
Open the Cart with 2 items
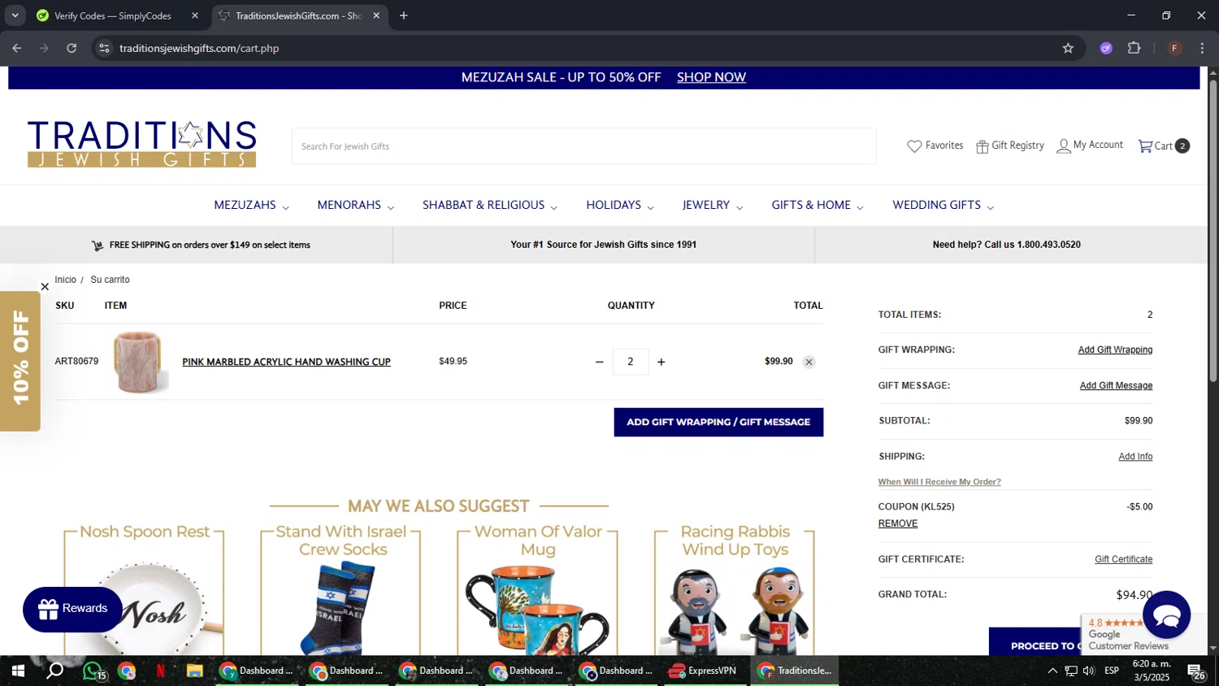[x=1164, y=146]
